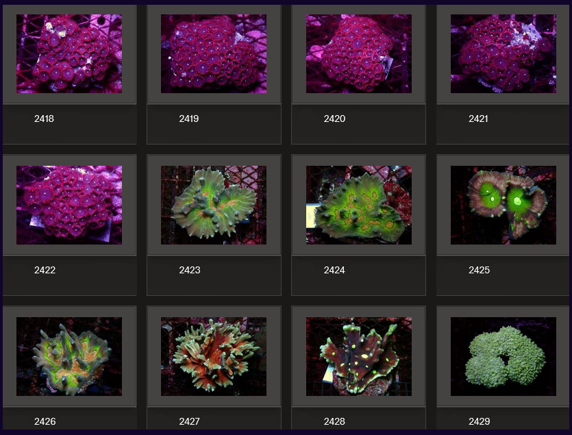Click the label text 2422
Screen dimensions: 572x435
pyautogui.click(x=45, y=270)
